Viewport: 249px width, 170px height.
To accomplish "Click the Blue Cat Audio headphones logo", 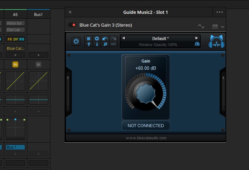I will (x=217, y=41).
